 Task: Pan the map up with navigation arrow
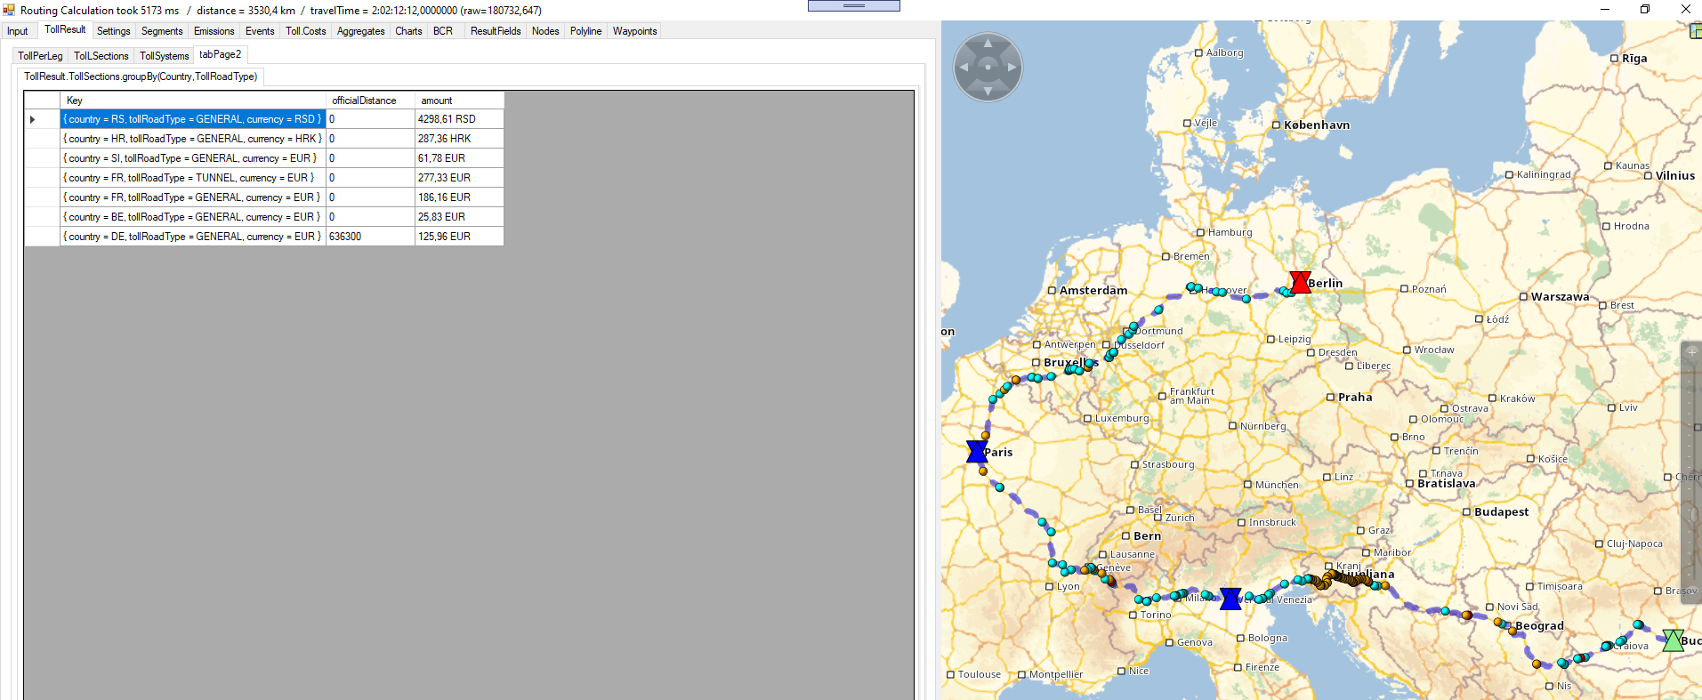click(x=988, y=43)
